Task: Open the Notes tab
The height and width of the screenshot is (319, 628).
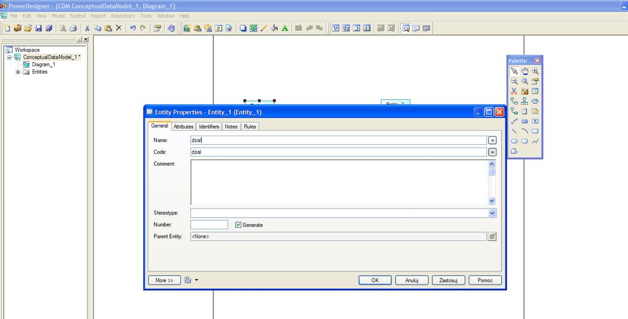Action: click(x=231, y=126)
